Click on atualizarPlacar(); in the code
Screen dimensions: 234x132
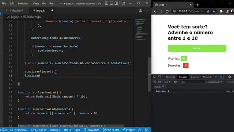coord(40,71)
